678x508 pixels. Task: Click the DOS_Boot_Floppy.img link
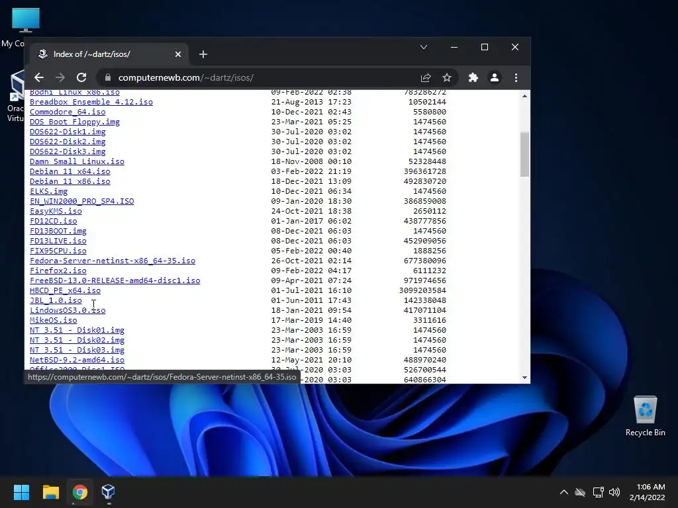coord(75,122)
